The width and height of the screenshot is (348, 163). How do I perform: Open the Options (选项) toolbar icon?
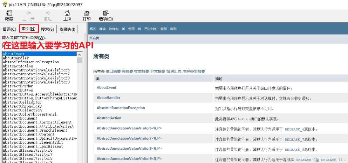(x=106, y=13)
